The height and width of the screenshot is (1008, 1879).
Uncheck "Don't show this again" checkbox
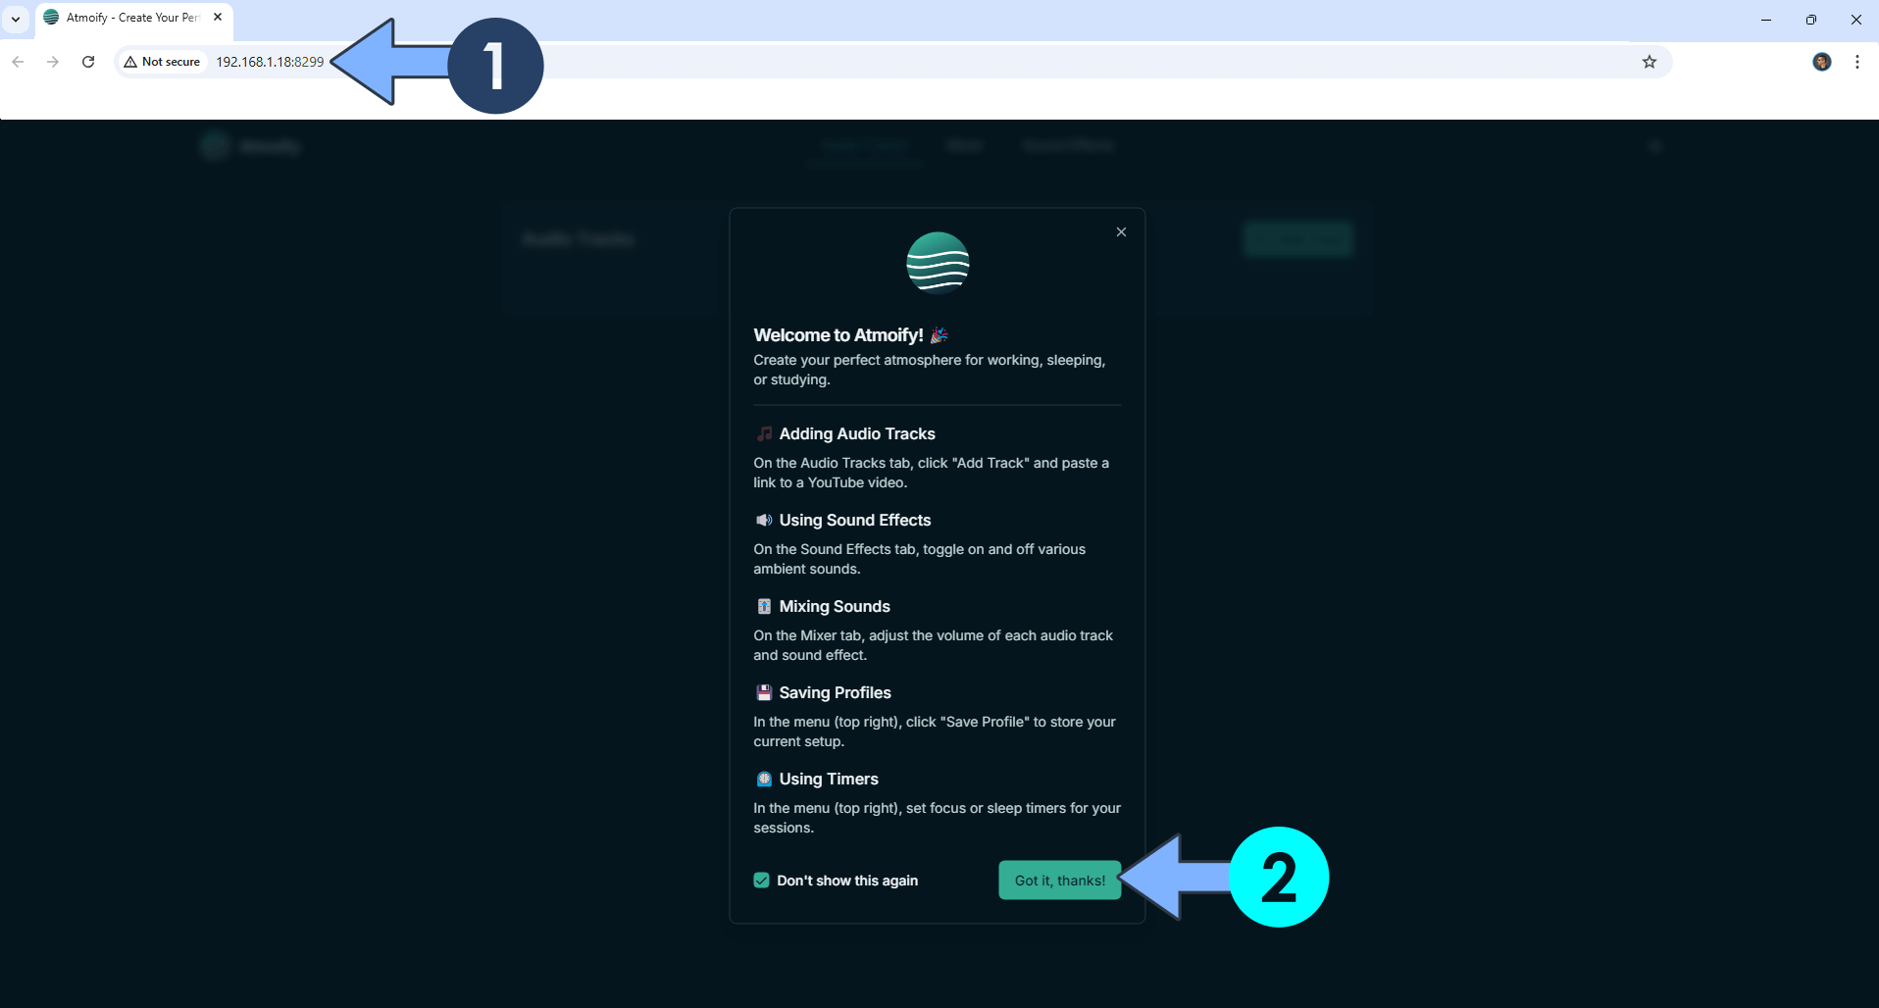coord(761,881)
